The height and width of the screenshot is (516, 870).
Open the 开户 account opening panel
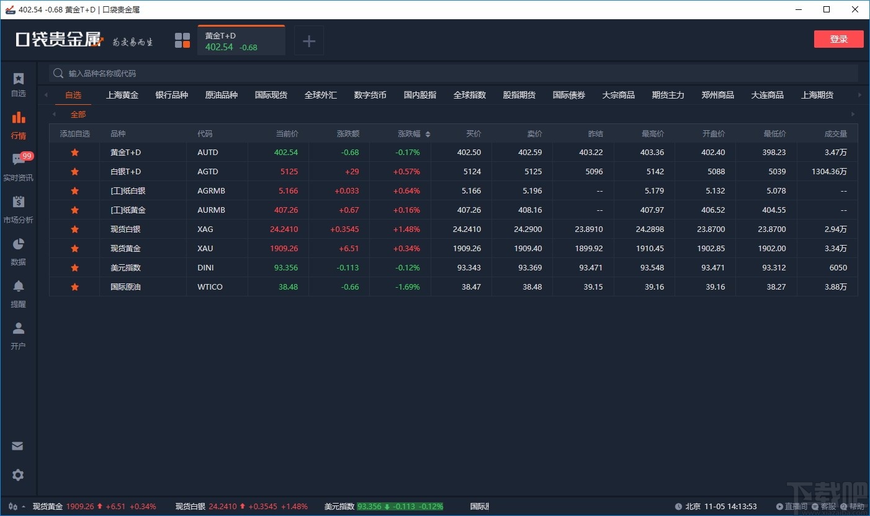click(18, 334)
